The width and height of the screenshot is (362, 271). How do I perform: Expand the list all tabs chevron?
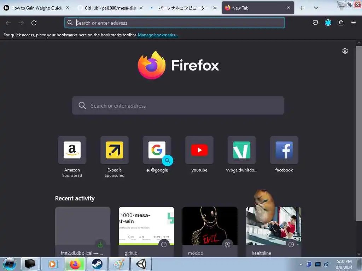pyautogui.click(x=316, y=8)
